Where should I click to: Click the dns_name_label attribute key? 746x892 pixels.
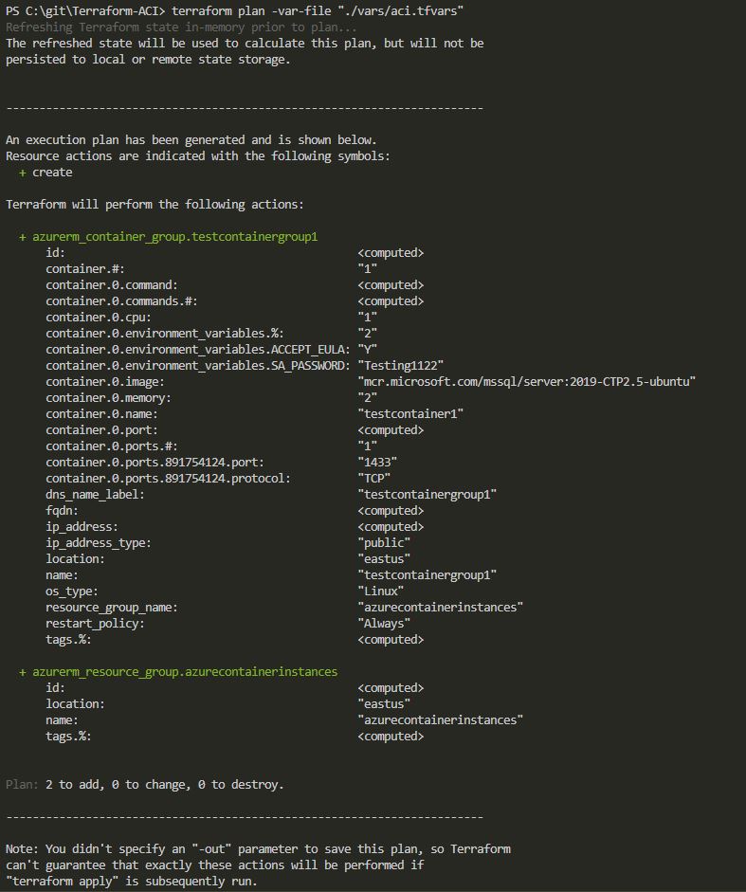[x=95, y=495]
